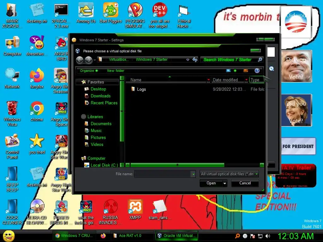Select the ULTRA CD BLOATW disc icon
This screenshot has height=242, width=323.
(x=37, y=212)
